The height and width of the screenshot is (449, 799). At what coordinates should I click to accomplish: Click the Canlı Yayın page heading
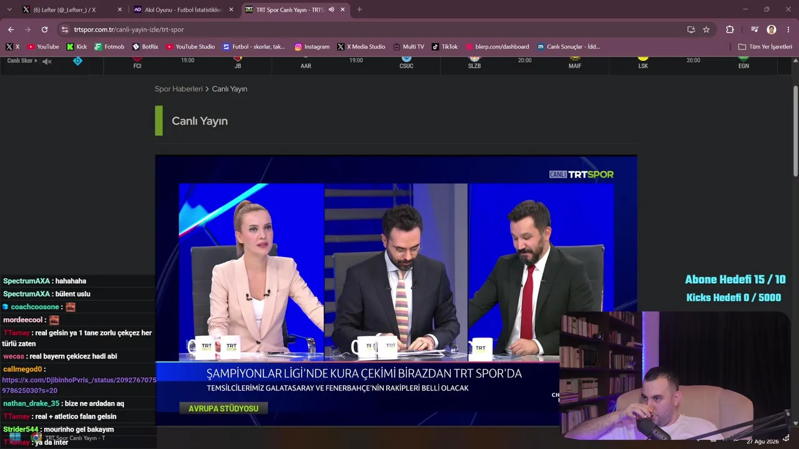click(200, 121)
